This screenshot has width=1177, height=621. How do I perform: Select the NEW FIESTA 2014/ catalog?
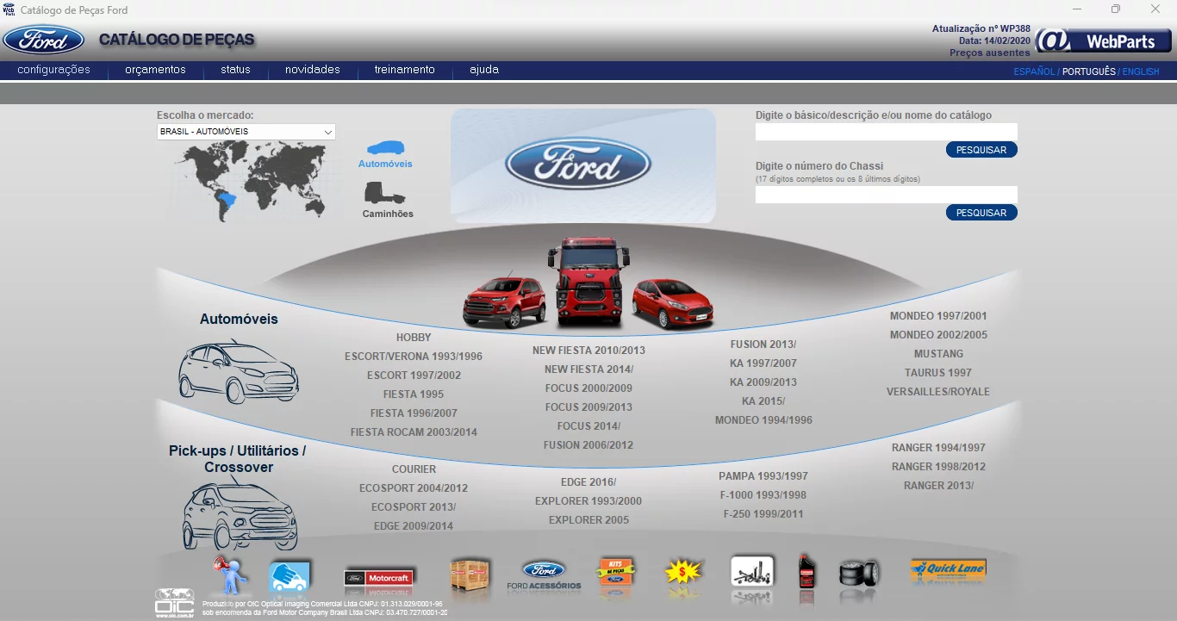[x=589, y=369]
